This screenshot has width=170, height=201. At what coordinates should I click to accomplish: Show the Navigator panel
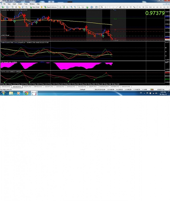[x=20, y=7]
